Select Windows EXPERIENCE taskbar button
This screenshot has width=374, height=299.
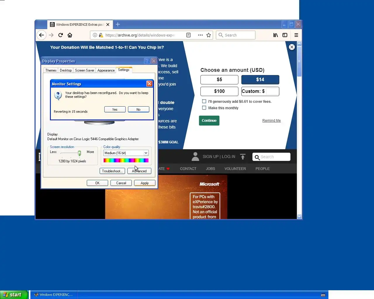(x=54, y=295)
